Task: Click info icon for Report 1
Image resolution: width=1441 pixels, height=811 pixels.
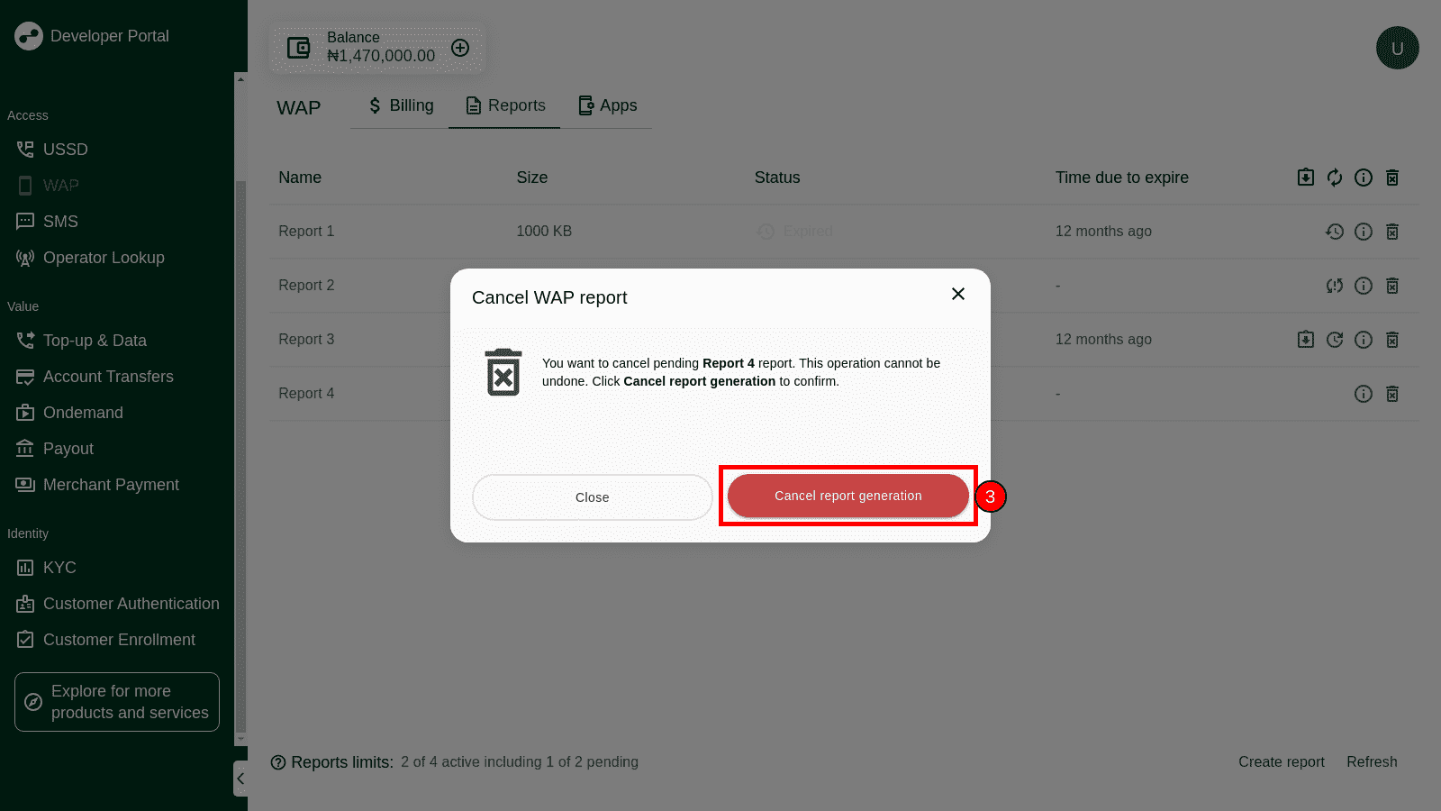Action: coord(1364,232)
